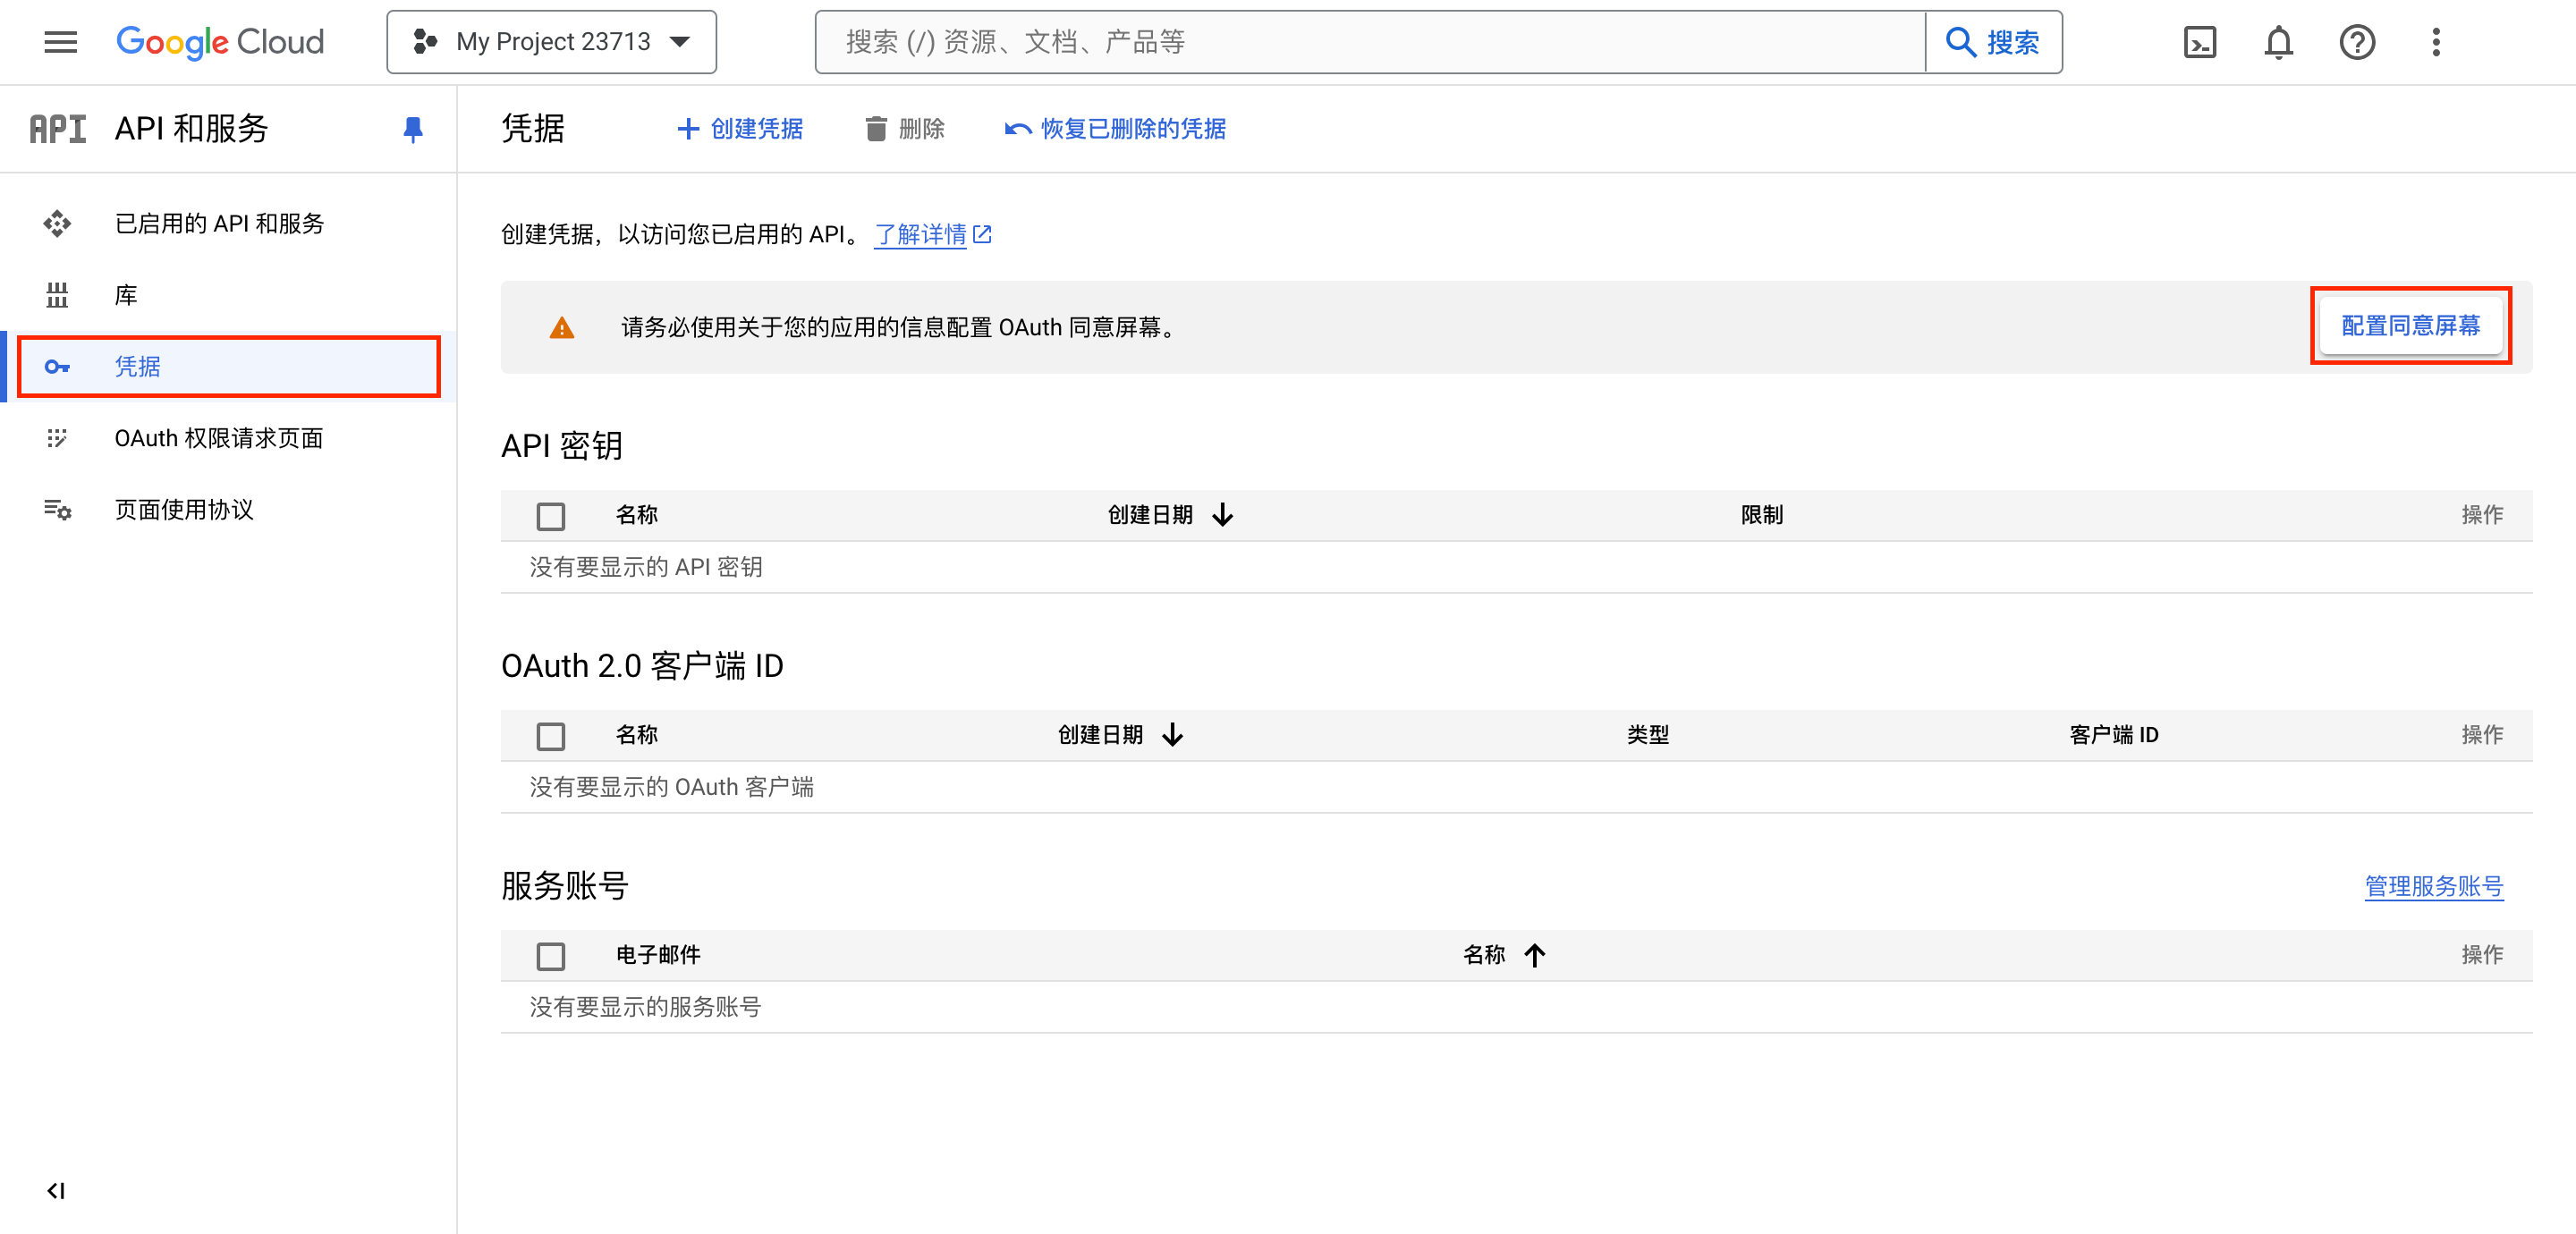Image resolution: width=2576 pixels, height=1234 pixels.
Task: Click the dotted icon beside OAuth 权限请求页面
Action: coord(57,438)
